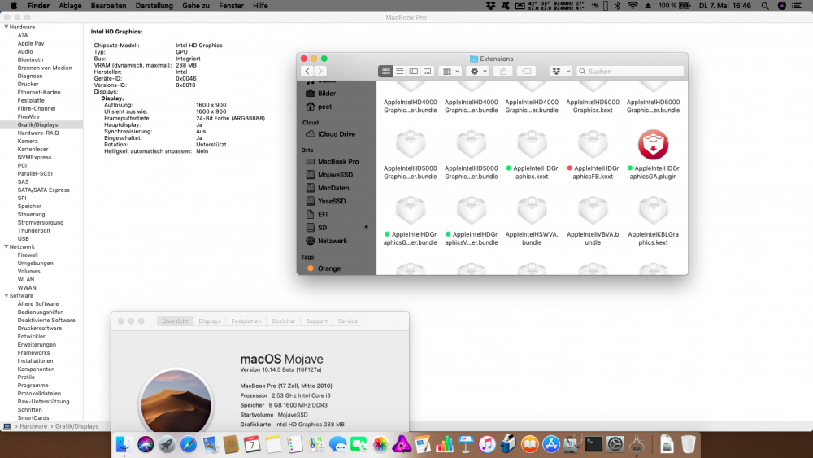The width and height of the screenshot is (813, 458).
Task: Open the Gehe zu menu
Action: [x=196, y=6]
